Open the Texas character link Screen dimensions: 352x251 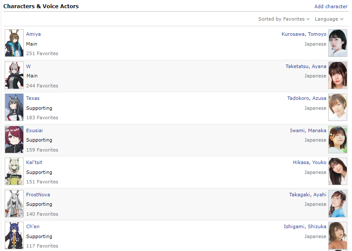click(33, 98)
